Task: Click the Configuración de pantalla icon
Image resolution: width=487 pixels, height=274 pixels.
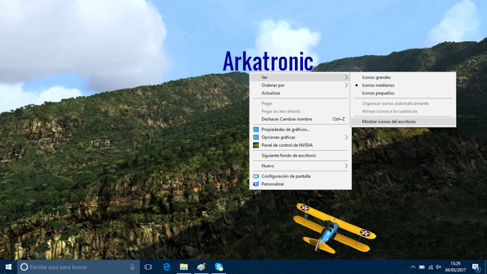Action: click(256, 176)
